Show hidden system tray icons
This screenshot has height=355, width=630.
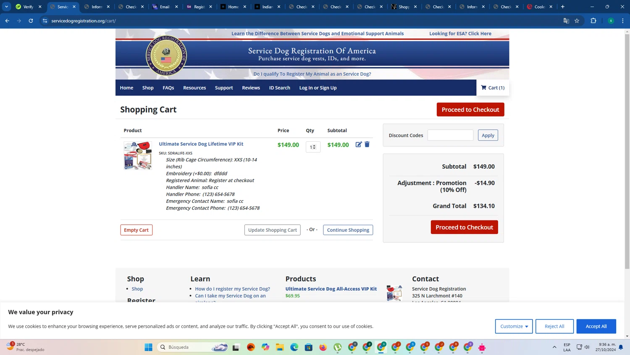[x=554, y=347]
